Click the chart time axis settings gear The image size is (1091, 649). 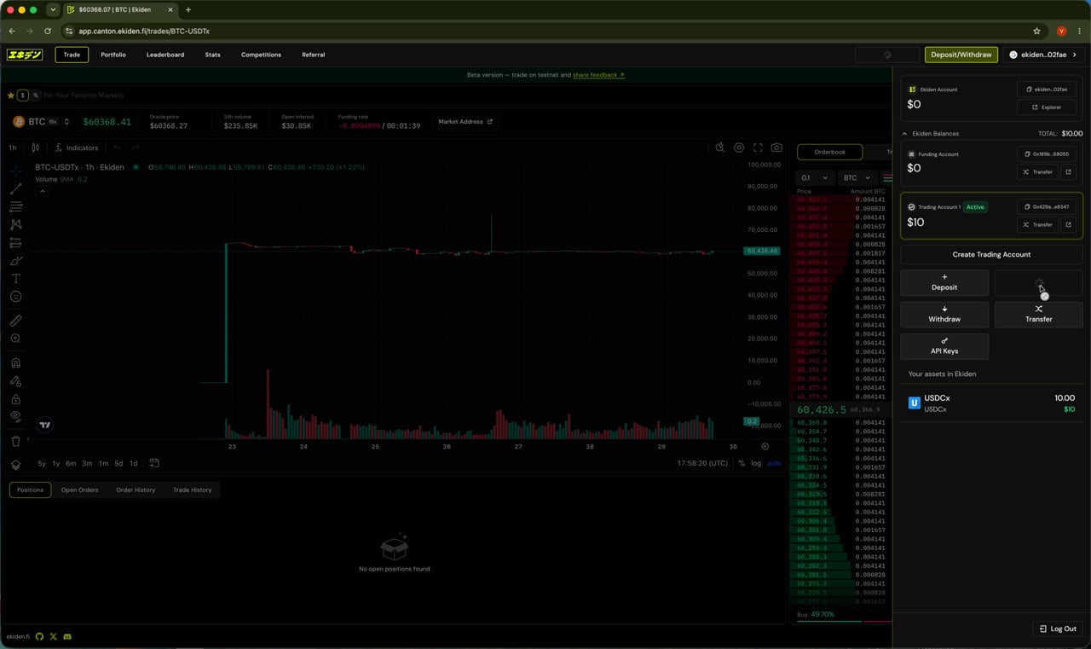(x=765, y=447)
